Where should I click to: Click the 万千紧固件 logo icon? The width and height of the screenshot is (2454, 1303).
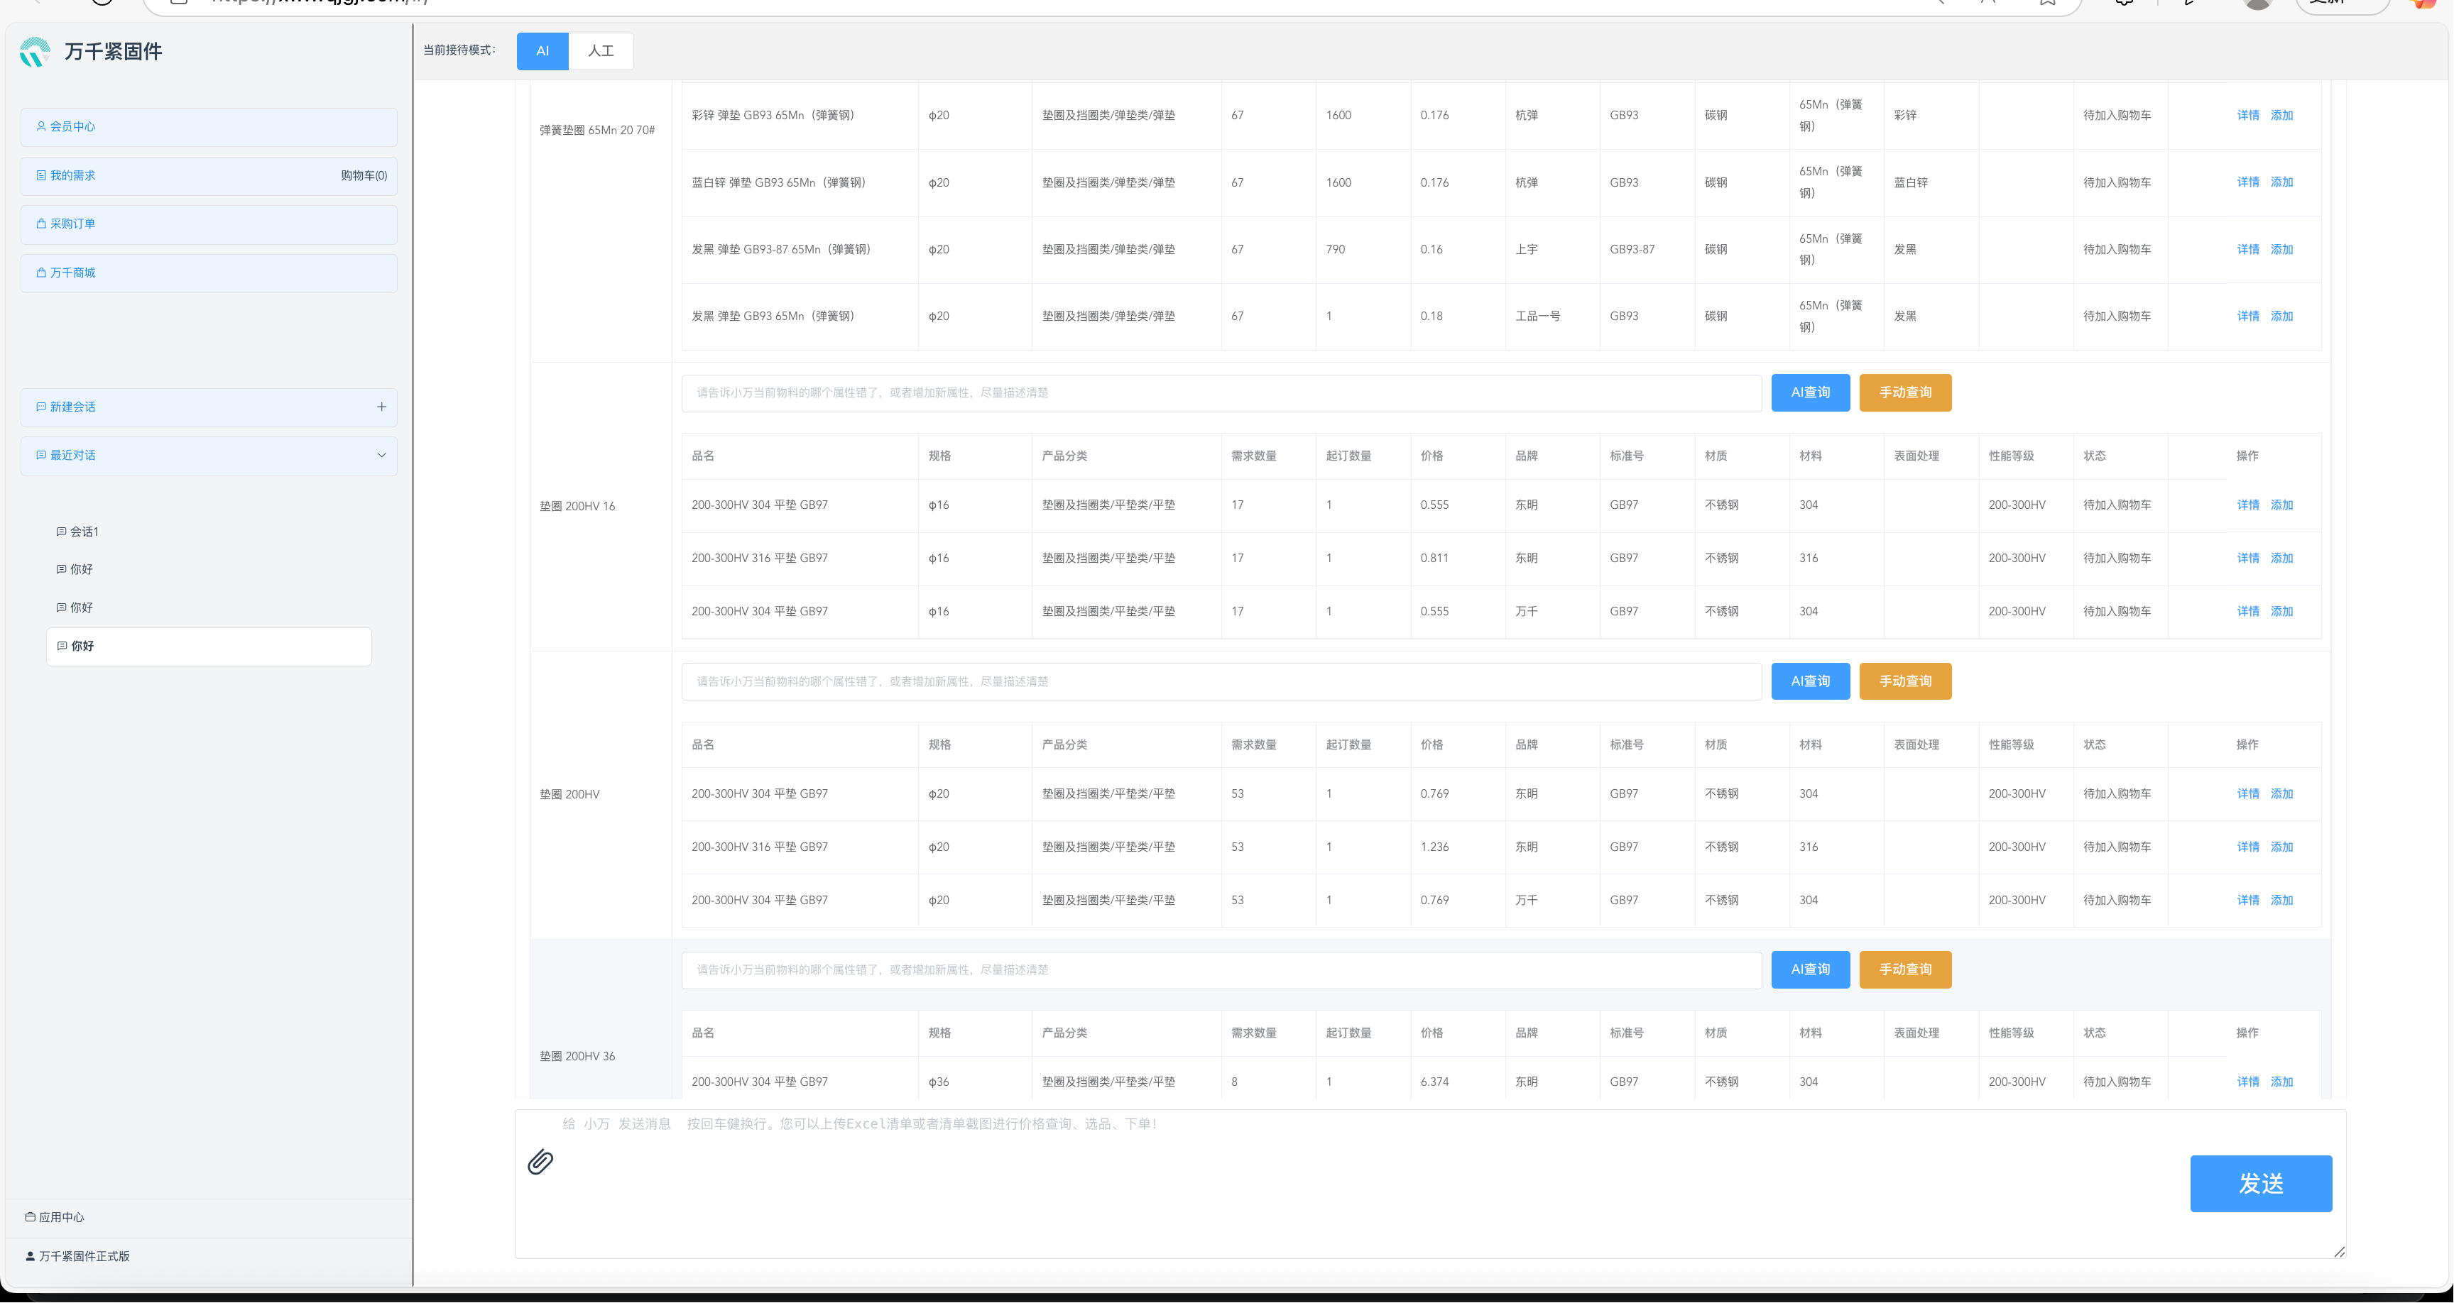34,51
